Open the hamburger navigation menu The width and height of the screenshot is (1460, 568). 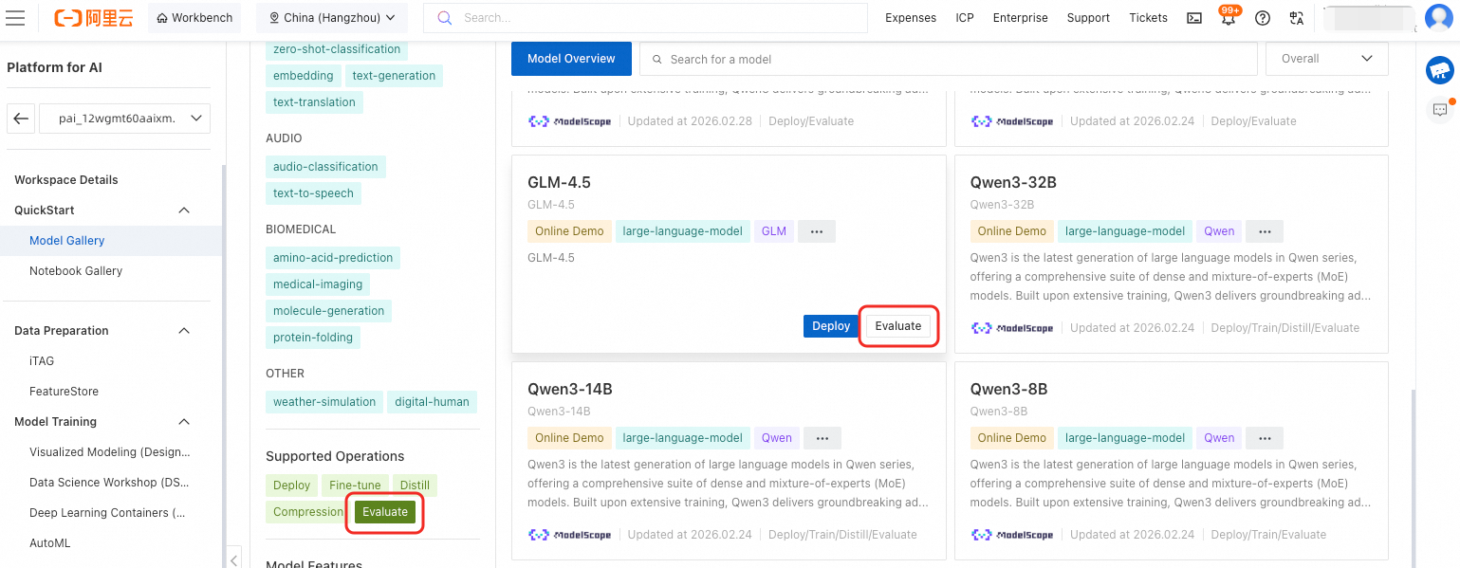click(x=16, y=18)
